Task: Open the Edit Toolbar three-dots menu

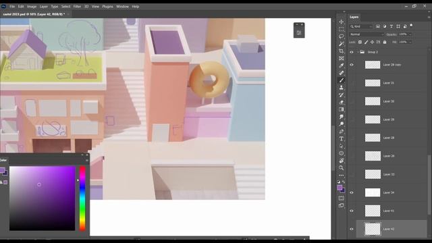Action: [x=342, y=175]
